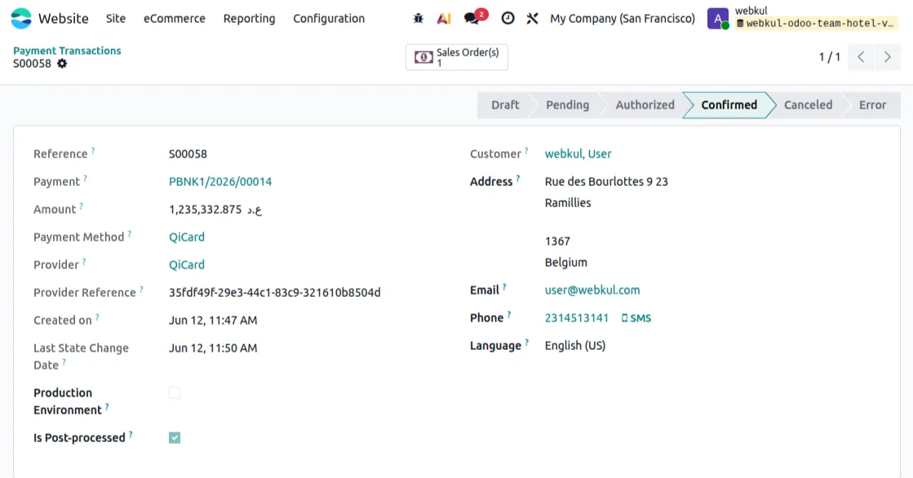Open QiCard payment method link
913x478 pixels.
186,237
